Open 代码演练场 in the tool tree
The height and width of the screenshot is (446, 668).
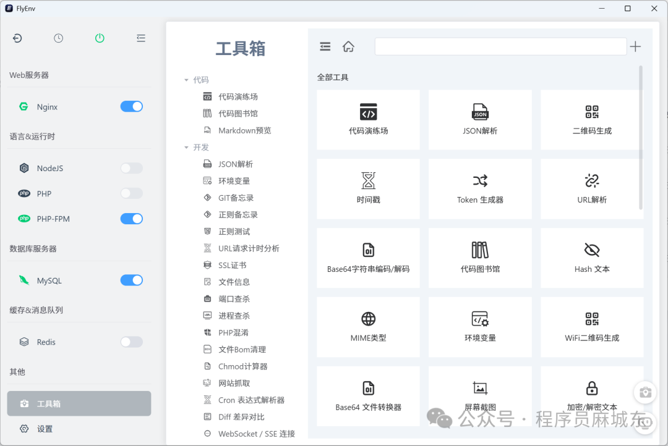238,96
